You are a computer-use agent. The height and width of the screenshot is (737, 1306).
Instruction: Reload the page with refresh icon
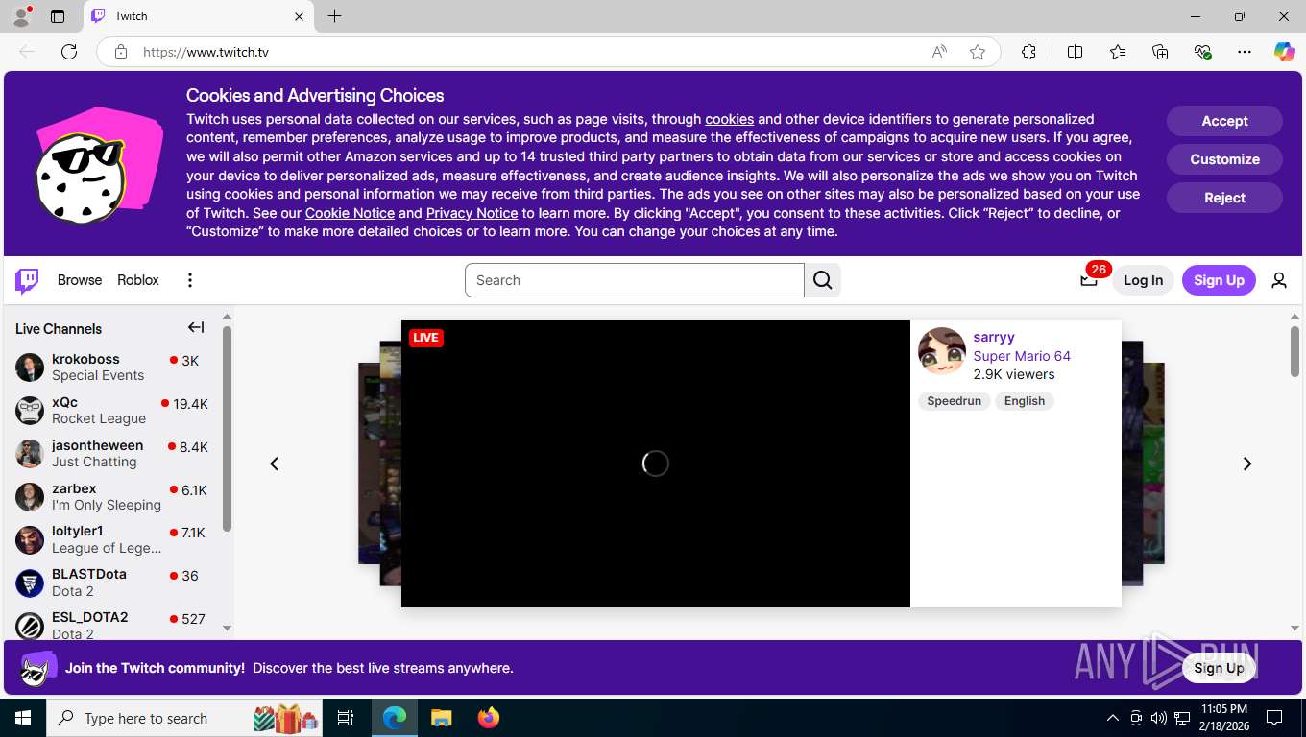pyautogui.click(x=69, y=52)
